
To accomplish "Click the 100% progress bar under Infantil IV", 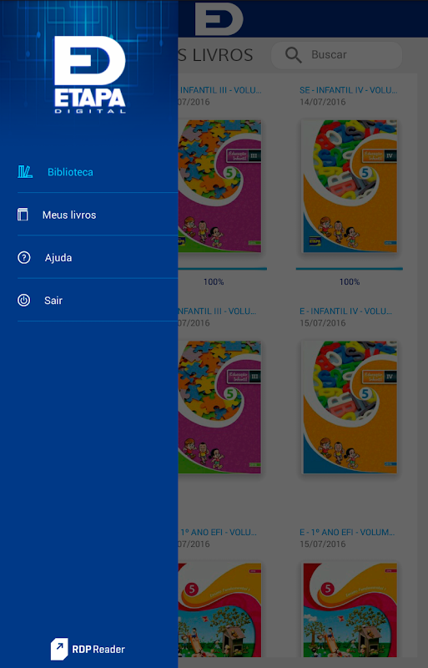I will (350, 269).
